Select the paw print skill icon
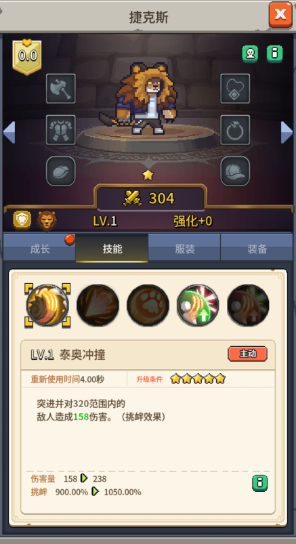 click(148, 306)
